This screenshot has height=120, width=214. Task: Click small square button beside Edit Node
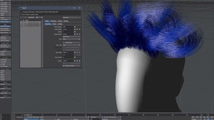click(80, 18)
